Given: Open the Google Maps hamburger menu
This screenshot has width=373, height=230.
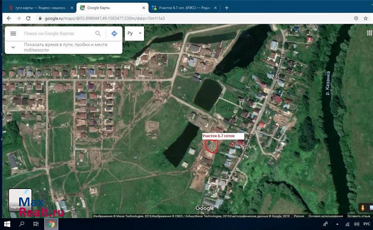Looking at the screenshot, I should point(13,34).
